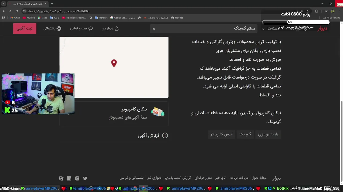Open دربارهٔ دیوار footer link
This screenshot has width=343, height=192.
click(x=259, y=178)
